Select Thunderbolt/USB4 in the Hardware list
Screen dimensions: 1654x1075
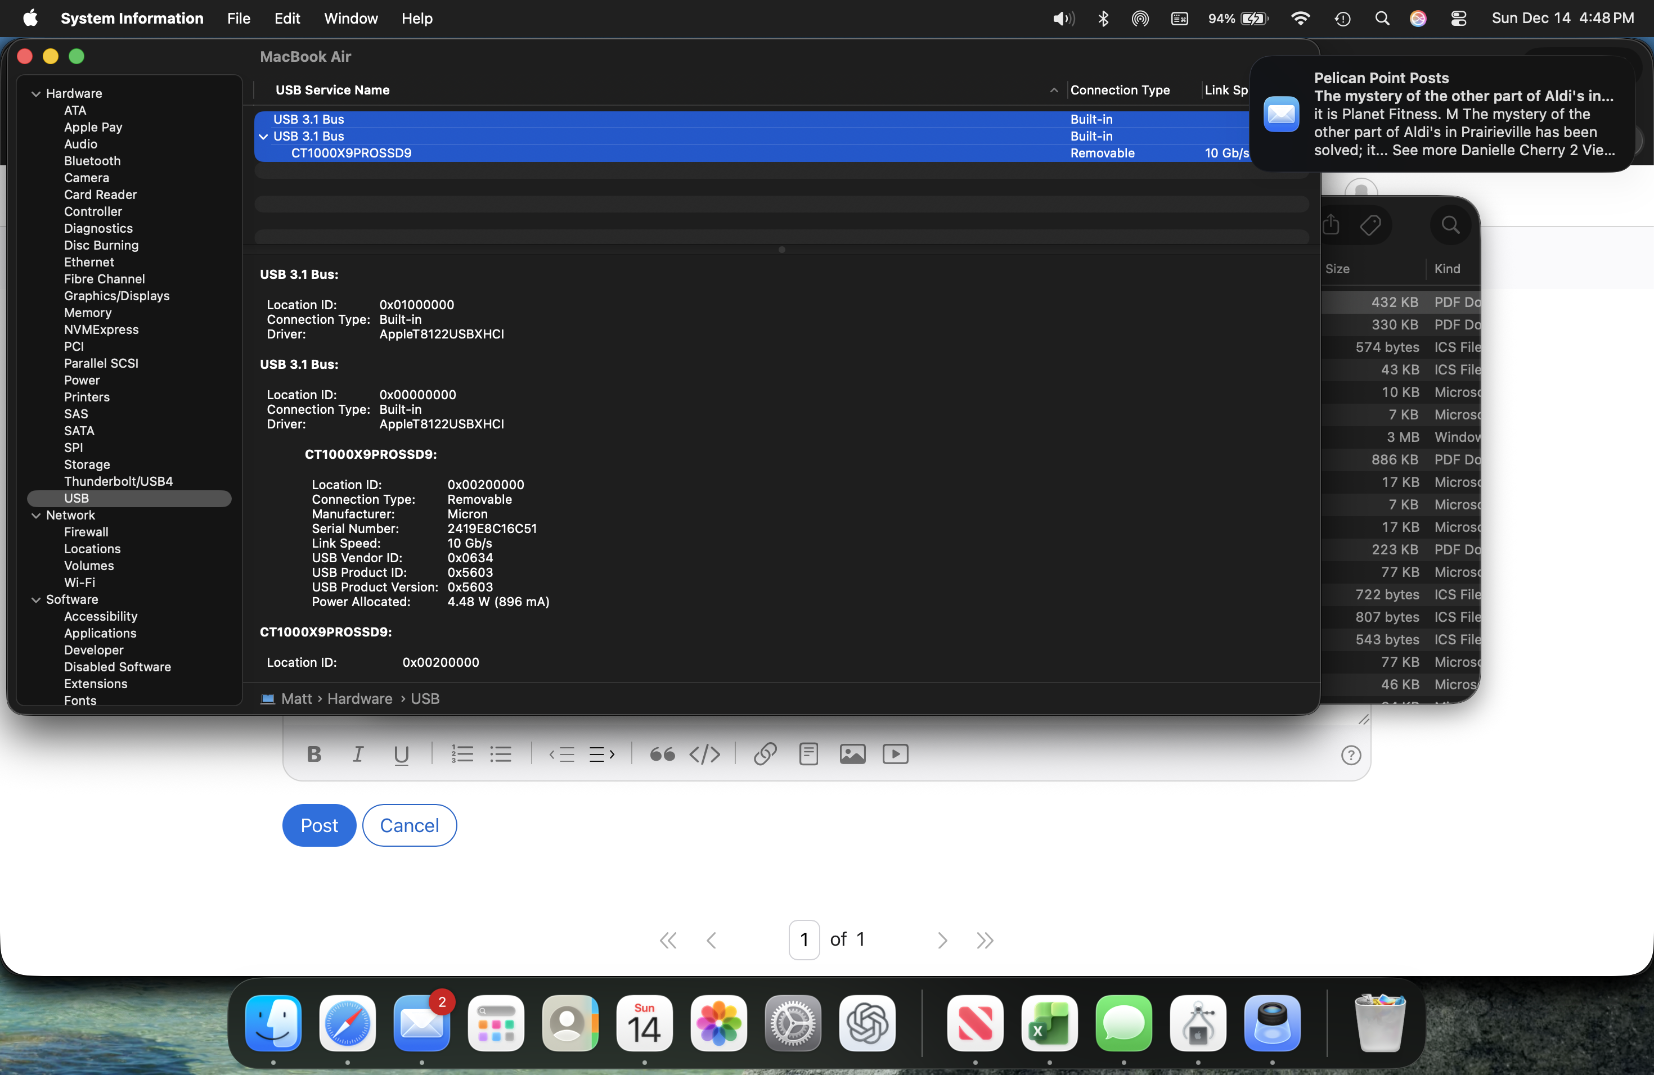click(118, 481)
